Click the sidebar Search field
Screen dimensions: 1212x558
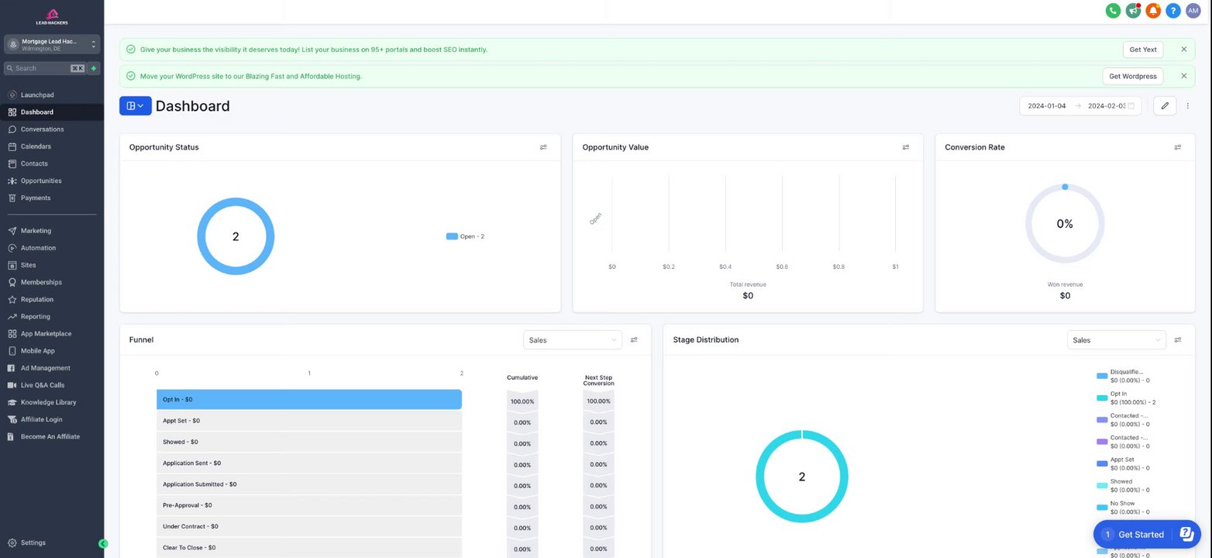click(45, 68)
